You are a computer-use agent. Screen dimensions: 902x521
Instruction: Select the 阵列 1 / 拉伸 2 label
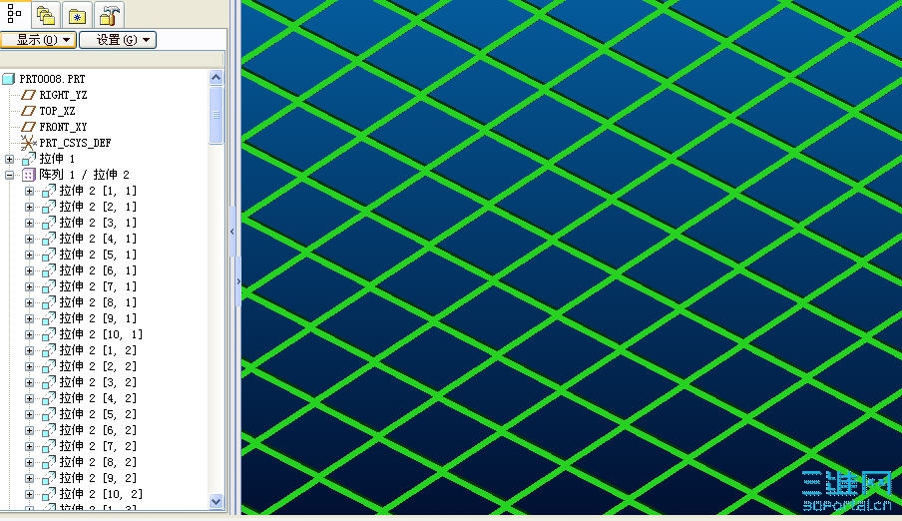click(x=84, y=175)
